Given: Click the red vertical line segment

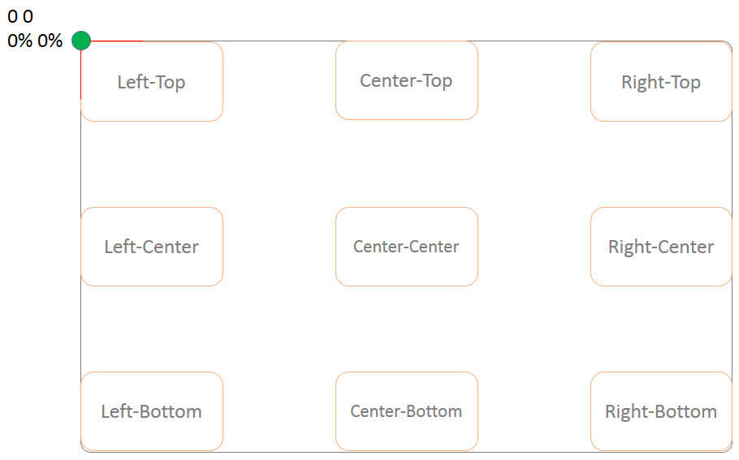Looking at the screenshot, I should pos(81,75).
